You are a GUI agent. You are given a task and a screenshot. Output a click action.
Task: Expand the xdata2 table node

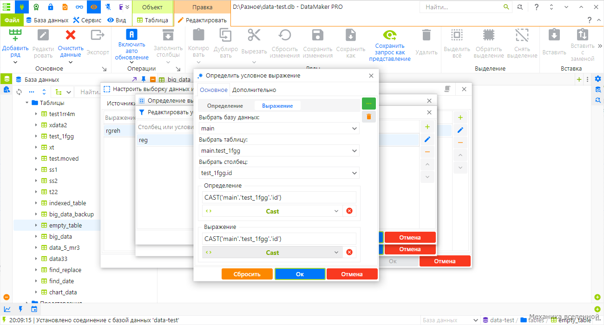point(36,125)
